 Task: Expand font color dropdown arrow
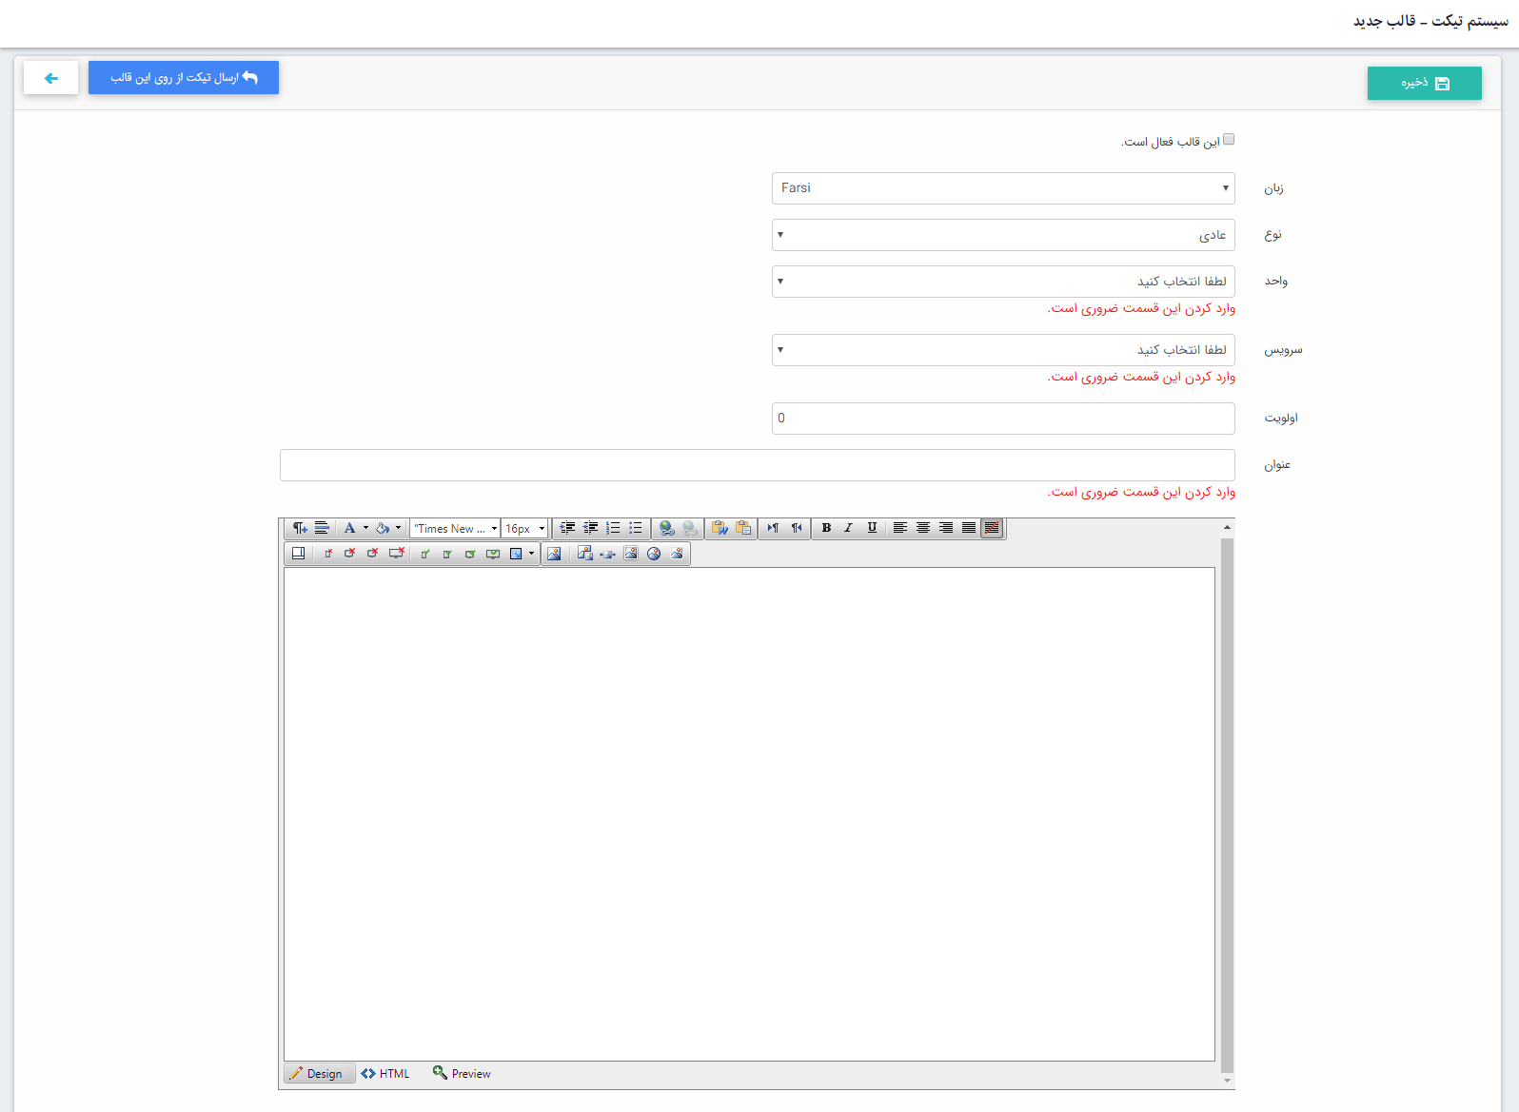click(365, 528)
